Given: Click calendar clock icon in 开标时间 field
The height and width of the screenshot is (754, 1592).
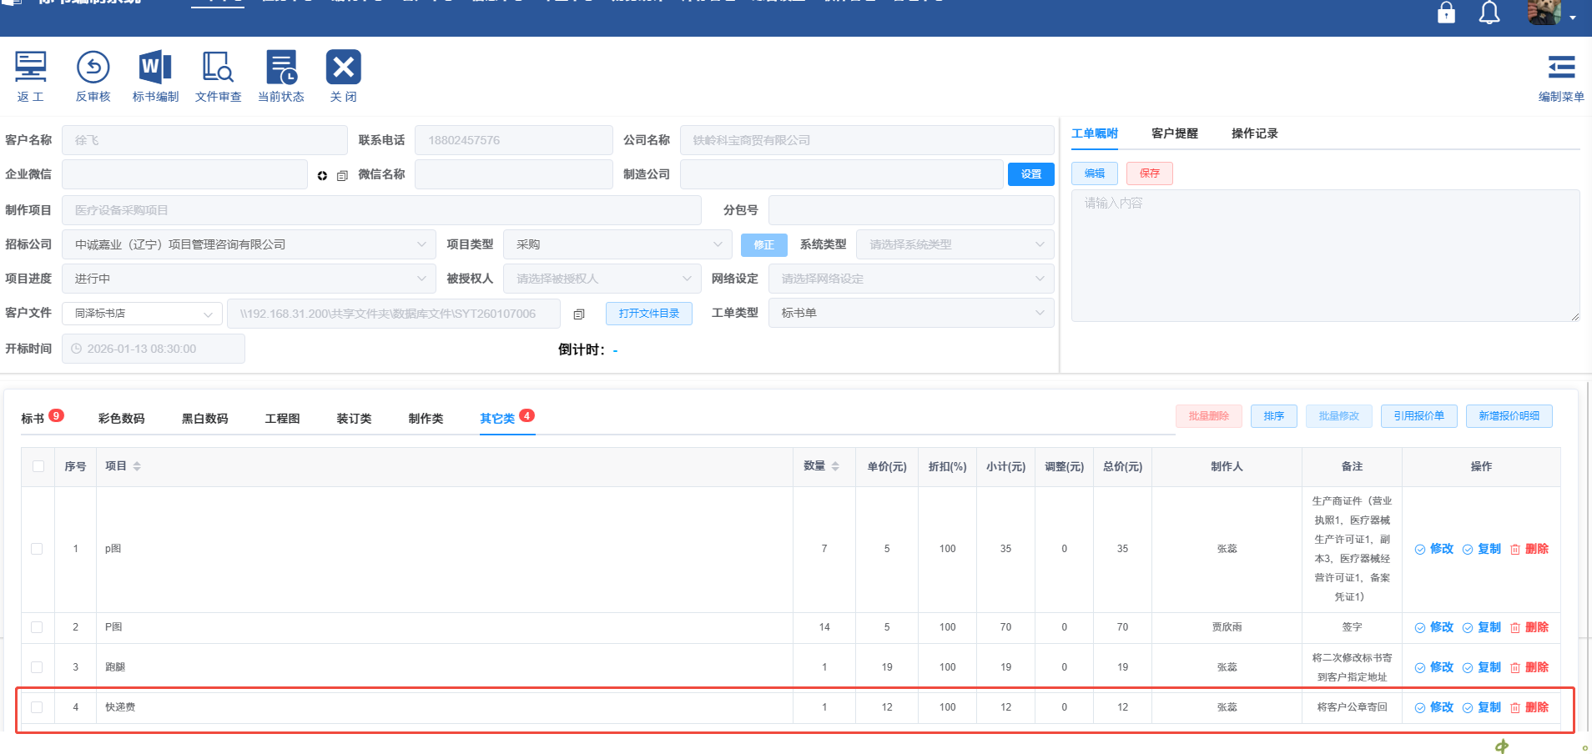Looking at the screenshot, I should click(x=77, y=349).
